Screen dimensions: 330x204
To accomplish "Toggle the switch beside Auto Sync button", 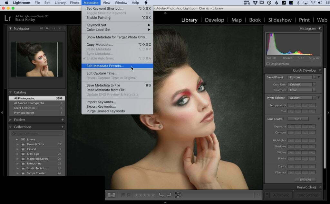I will coord(267,195).
